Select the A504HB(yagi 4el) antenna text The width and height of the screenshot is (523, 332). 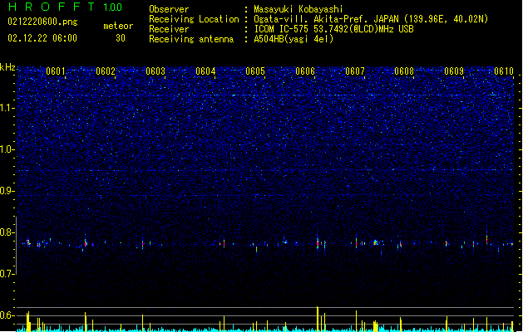pyautogui.click(x=294, y=39)
